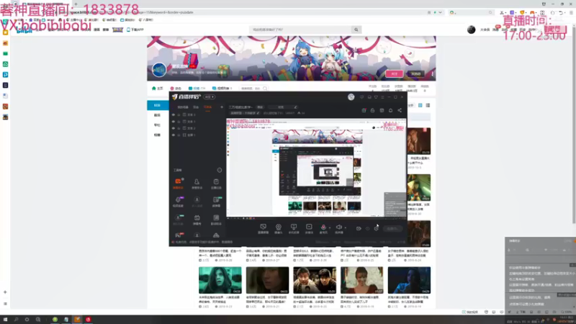Open green-tinted girl face video thumbnail
This screenshot has height=324, width=576.
pyautogui.click(x=220, y=280)
